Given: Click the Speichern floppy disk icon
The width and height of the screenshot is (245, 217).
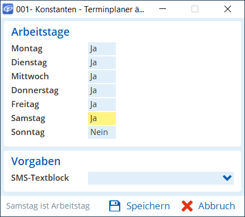Looking at the screenshot, I should (x=115, y=206).
